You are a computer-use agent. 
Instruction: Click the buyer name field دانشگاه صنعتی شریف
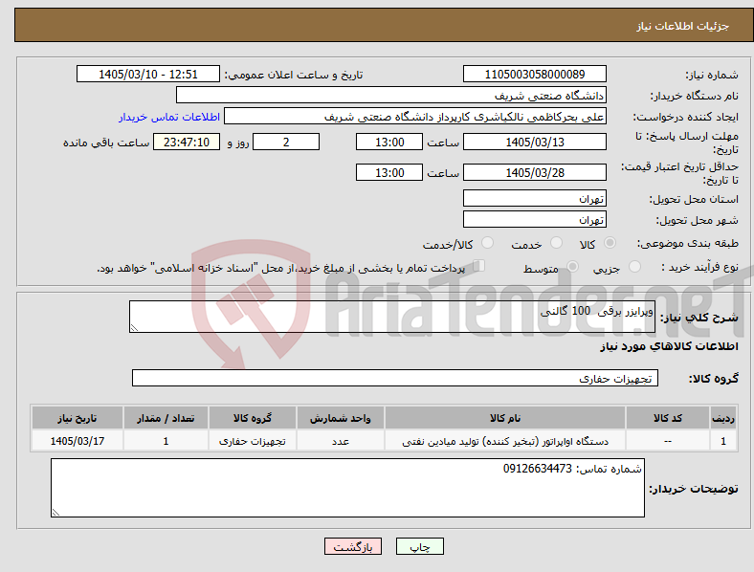tap(391, 95)
